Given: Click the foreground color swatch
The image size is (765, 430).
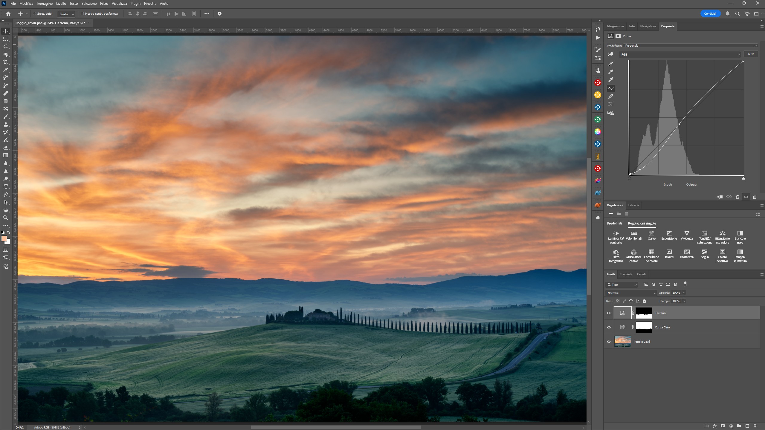Looking at the screenshot, I should click(x=4, y=238).
